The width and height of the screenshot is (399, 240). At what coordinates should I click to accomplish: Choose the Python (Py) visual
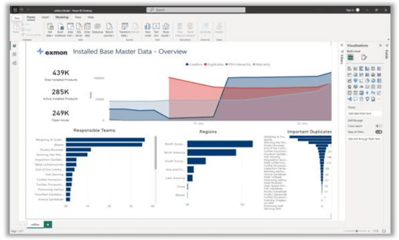[373, 93]
